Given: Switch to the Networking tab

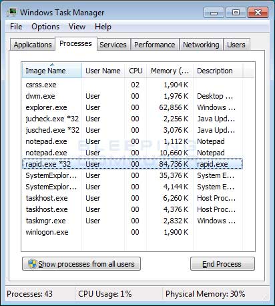Looking at the screenshot, I should click(201, 45).
